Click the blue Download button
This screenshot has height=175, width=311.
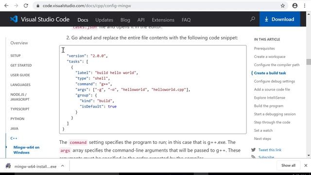point(280,19)
